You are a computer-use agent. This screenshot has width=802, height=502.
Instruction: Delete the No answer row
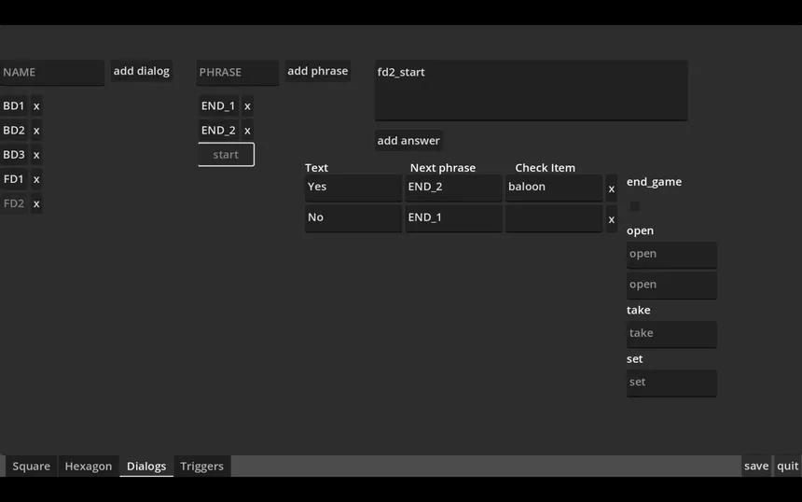[x=612, y=219]
